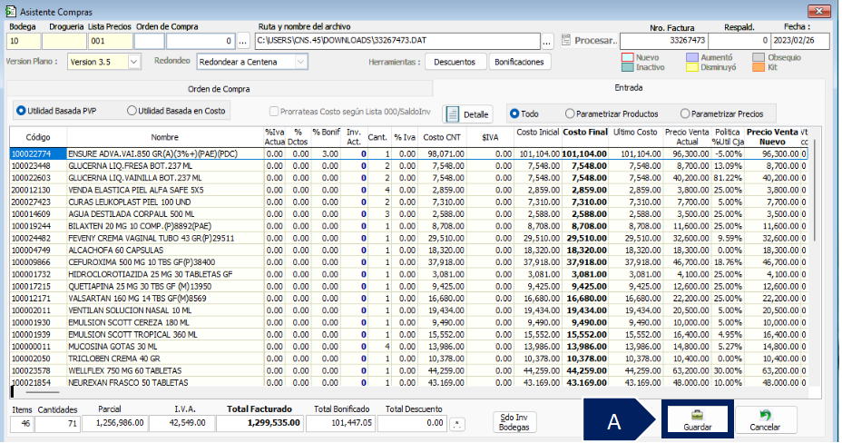
Task: Switch to the Orden de Compra tab
Action: click(219, 89)
